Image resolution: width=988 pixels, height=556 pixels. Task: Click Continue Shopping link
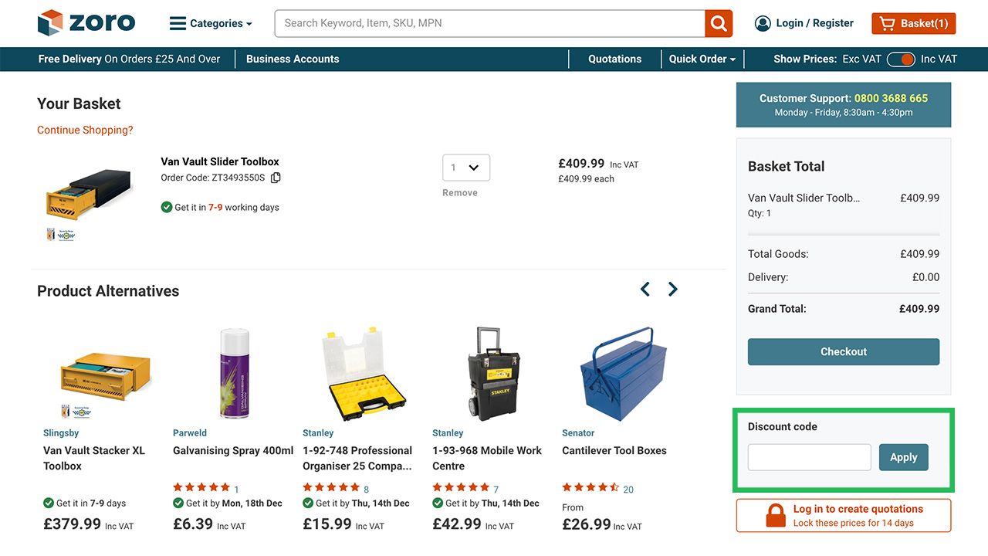tap(85, 130)
